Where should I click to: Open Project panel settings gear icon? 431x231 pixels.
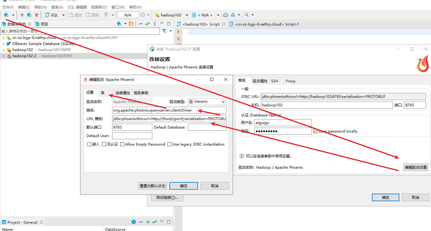(x=133, y=222)
